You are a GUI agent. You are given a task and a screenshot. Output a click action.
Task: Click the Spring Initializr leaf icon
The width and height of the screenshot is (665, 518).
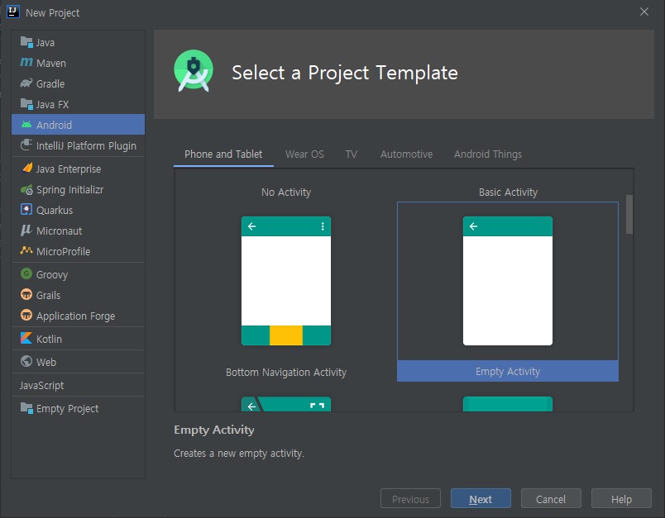point(26,189)
